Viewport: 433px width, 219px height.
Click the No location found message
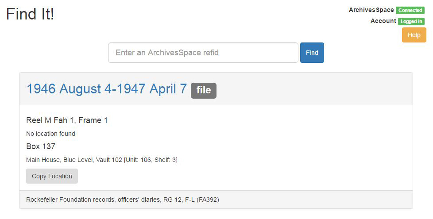point(50,134)
